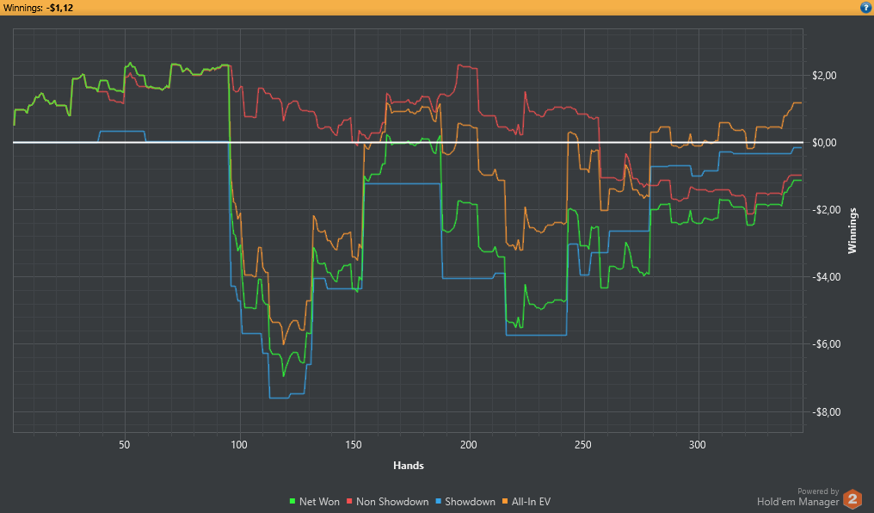The image size is (874, 513).
Task: Click the 150 hands x-axis label
Action: coord(354,444)
